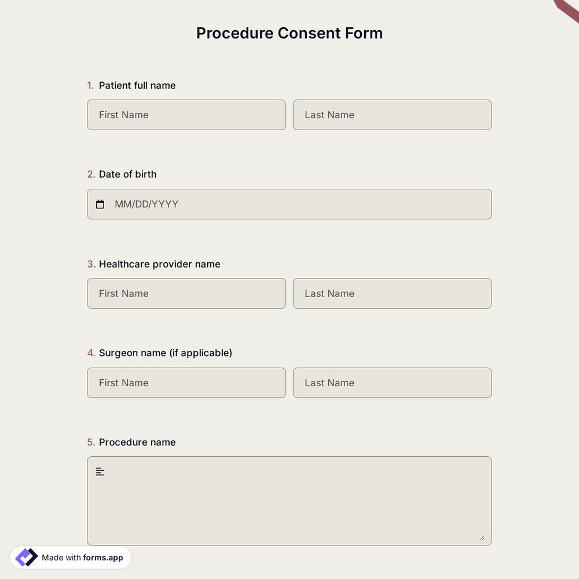Screen dimensions: 579x579
Task: Click inside the Procedure name text area
Action: click(289, 501)
